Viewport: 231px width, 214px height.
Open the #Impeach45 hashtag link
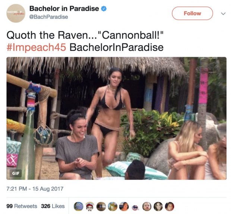36,47
